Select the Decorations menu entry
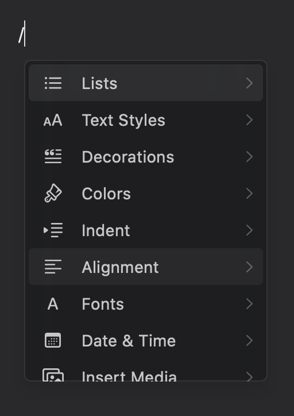Image resolution: width=294 pixels, height=416 pixels. pyautogui.click(x=146, y=156)
